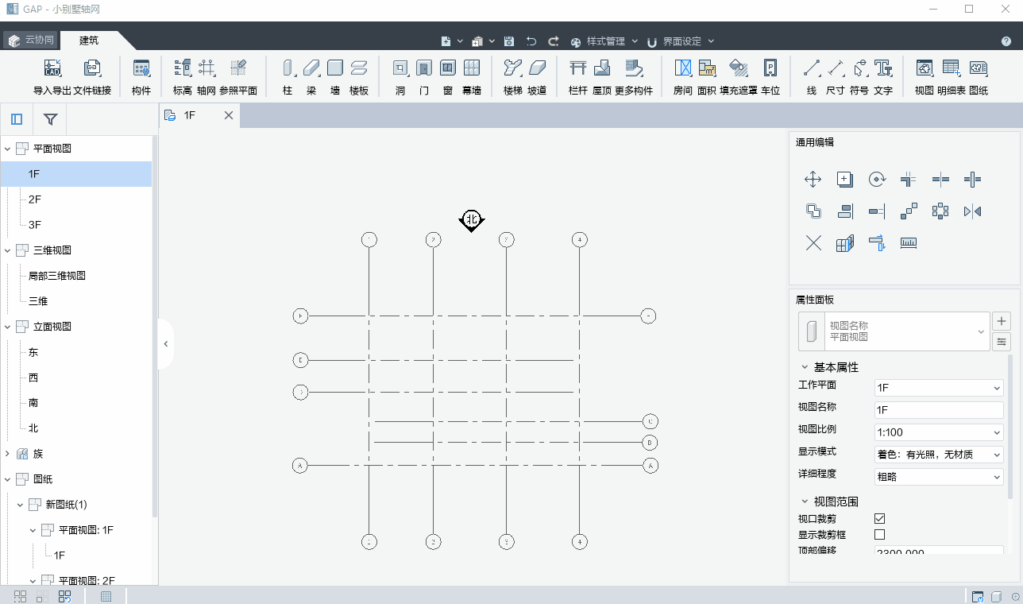The width and height of the screenshot is (1023, 604).
Task: Open the 图纸 sheet tool
Action: pyautogui.click(x=979, y=77)
